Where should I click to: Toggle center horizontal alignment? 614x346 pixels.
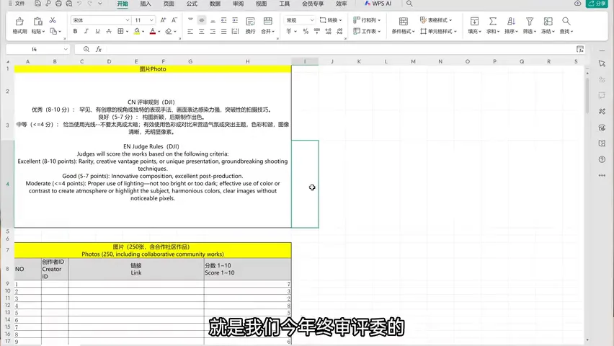[201, 31]
